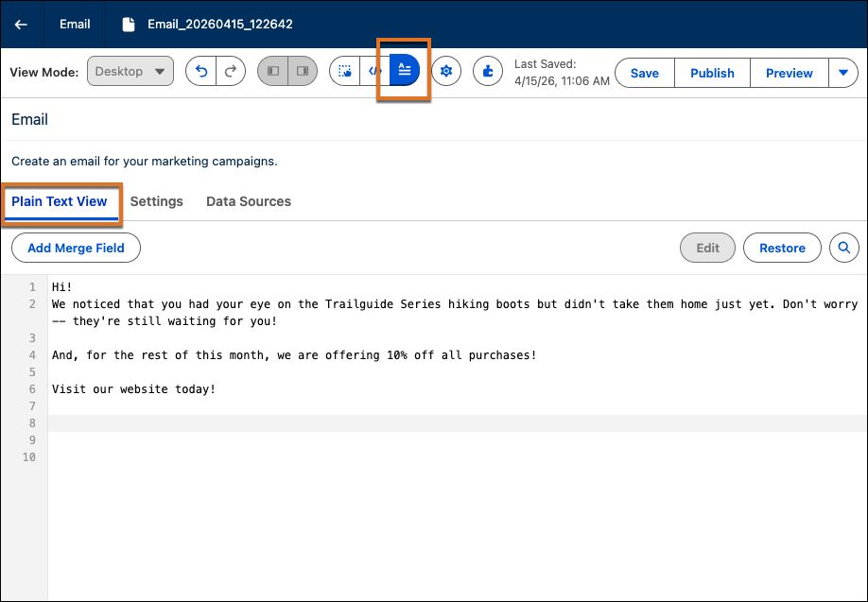
Task: Click the 'Last Saved' timestamp text
Action: [562, 73]
